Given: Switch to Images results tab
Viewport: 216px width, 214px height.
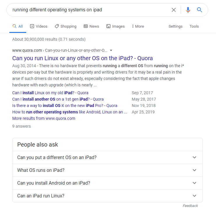Looking at the screenshot, I should (x=115, y=26).
